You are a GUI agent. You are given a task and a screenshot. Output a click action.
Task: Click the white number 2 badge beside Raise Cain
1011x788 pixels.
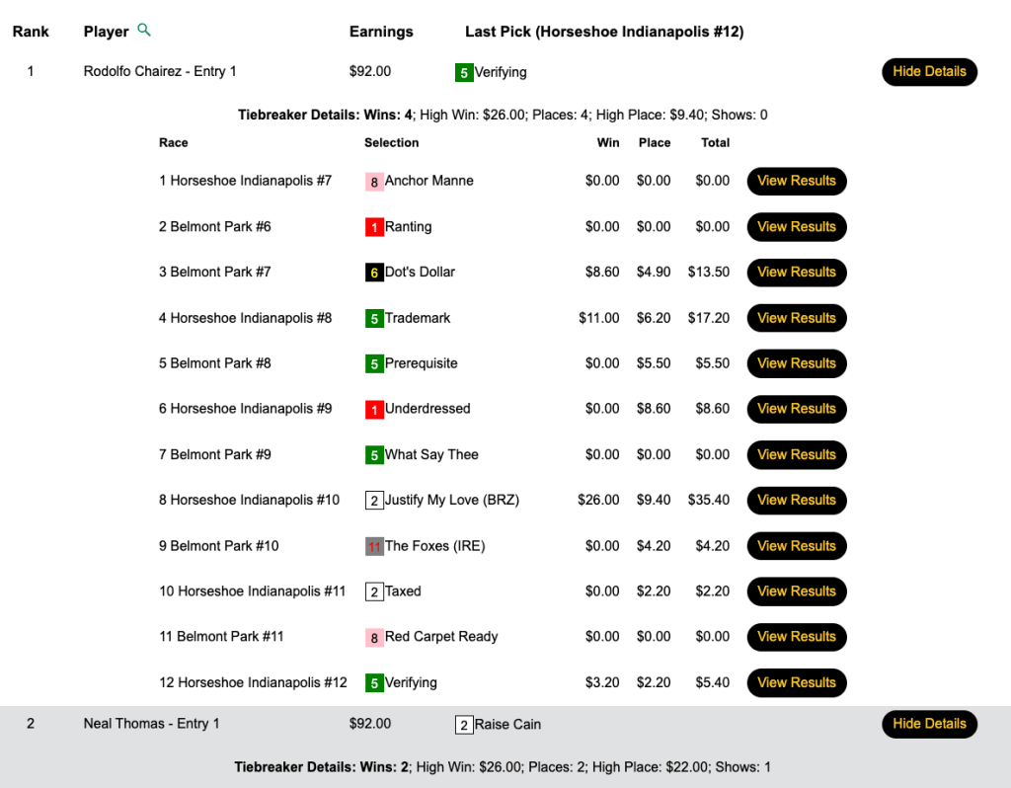click(x=464, y=725)
